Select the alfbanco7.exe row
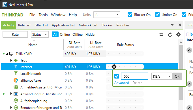The width and height of the screenshot is (193, 110). point(90,81)
